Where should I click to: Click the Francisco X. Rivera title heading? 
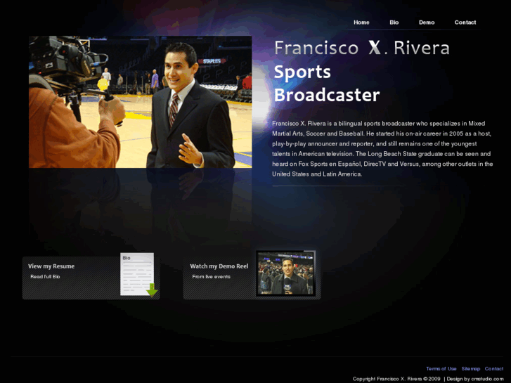[x=362, y=48]
